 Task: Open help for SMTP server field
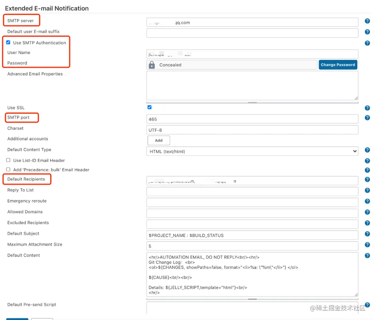click(x=367, y=21)
